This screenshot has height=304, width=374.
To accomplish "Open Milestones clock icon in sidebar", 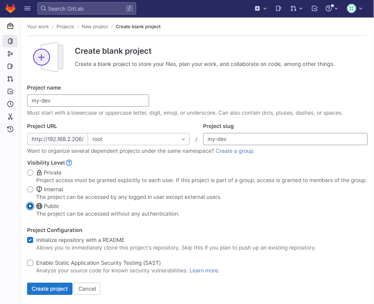I will click(x=10, y=104).
